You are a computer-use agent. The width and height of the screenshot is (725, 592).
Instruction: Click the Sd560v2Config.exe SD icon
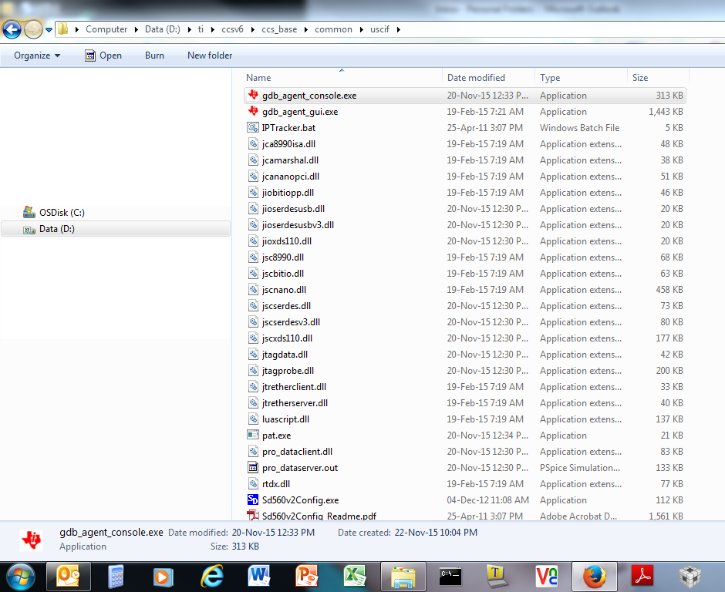[253, 499]
